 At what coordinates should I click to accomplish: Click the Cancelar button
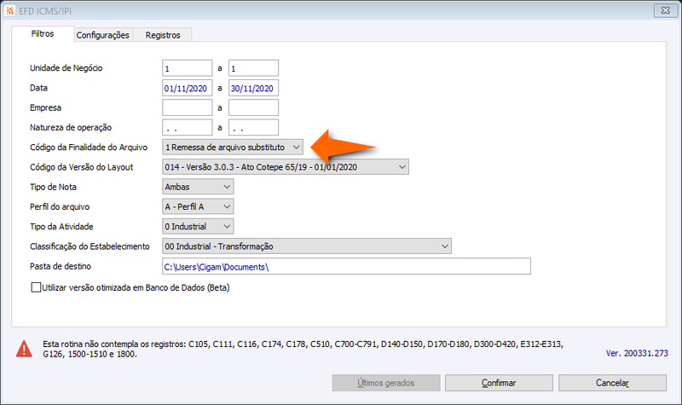point(612,383)
